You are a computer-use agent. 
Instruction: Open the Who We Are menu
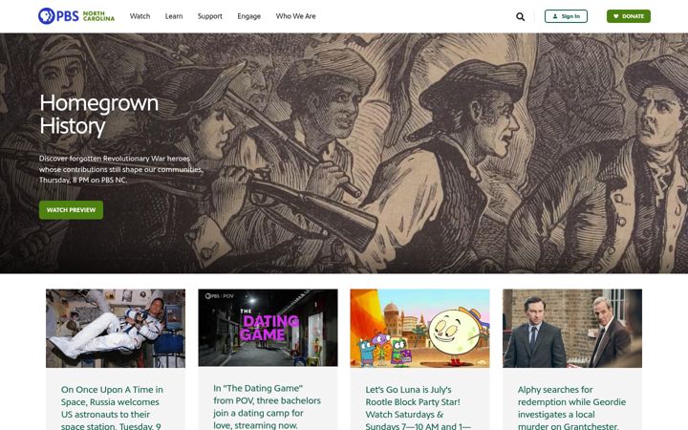[295, 16]
